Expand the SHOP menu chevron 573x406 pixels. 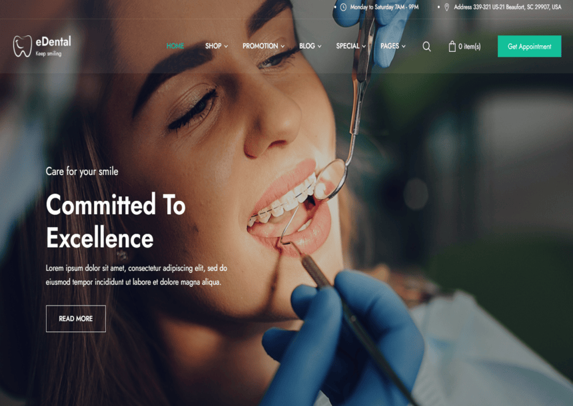pyautogui.click(x=226, y=47)
